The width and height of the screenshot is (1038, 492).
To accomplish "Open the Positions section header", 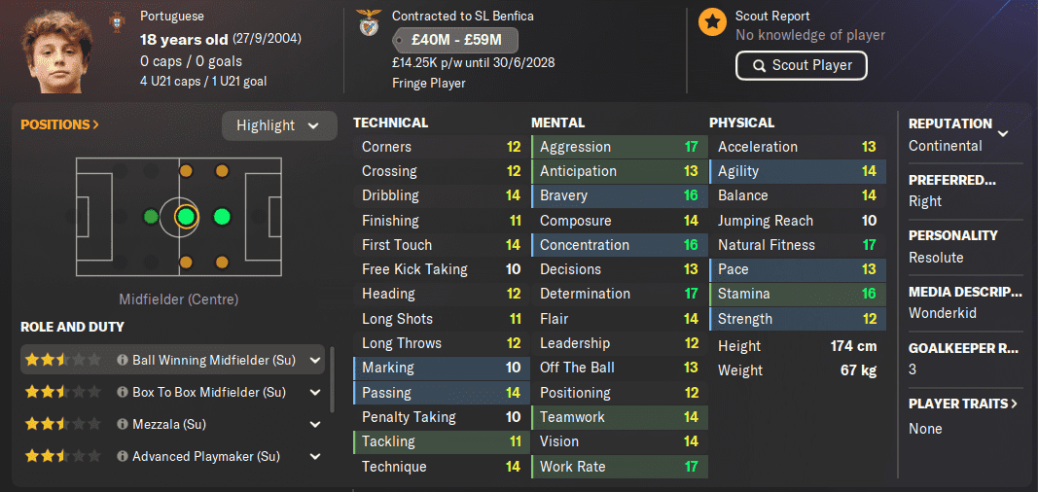I will click(60, 124).
